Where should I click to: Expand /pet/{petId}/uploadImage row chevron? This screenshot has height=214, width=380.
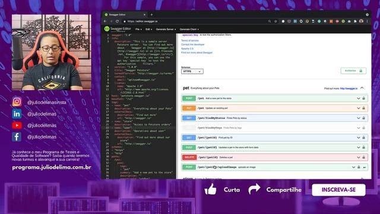coord(354,167)
